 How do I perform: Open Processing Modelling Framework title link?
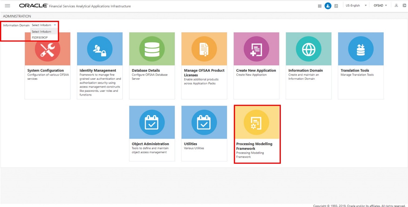254,146
